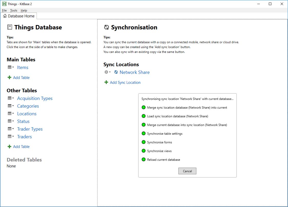Click Add Table link under Other Tables
The height and width of the screenshot is (207, 288).
21,146
